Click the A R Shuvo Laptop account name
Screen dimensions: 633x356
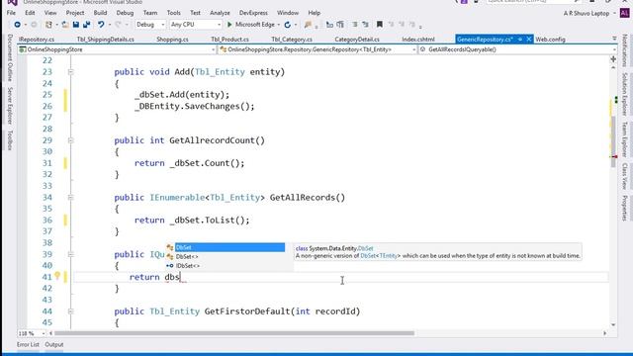tap(587, 13)
